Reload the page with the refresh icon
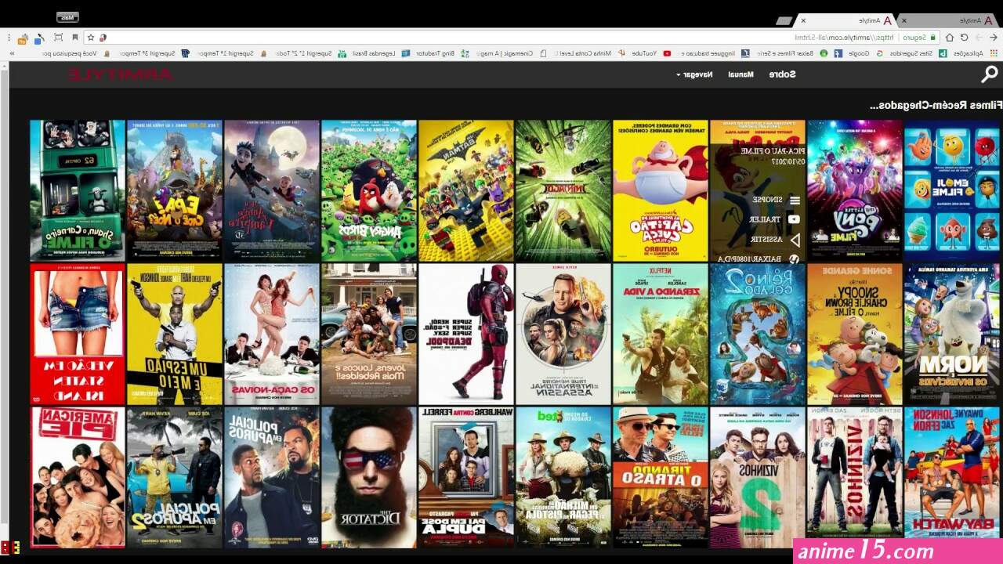 [x=964, y=37]
